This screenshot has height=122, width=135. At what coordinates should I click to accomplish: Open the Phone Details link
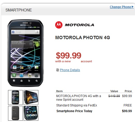coord(70,70)
